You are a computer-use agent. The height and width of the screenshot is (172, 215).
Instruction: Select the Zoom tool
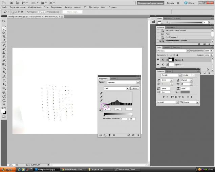(4, 104)
